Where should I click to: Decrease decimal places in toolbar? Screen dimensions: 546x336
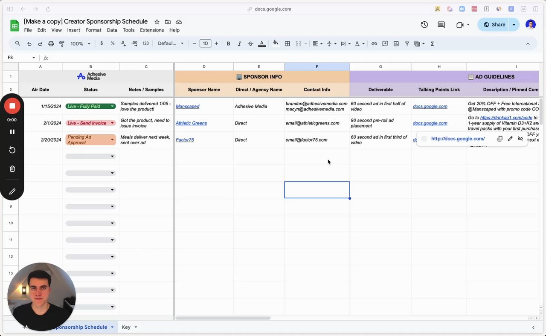123,43
